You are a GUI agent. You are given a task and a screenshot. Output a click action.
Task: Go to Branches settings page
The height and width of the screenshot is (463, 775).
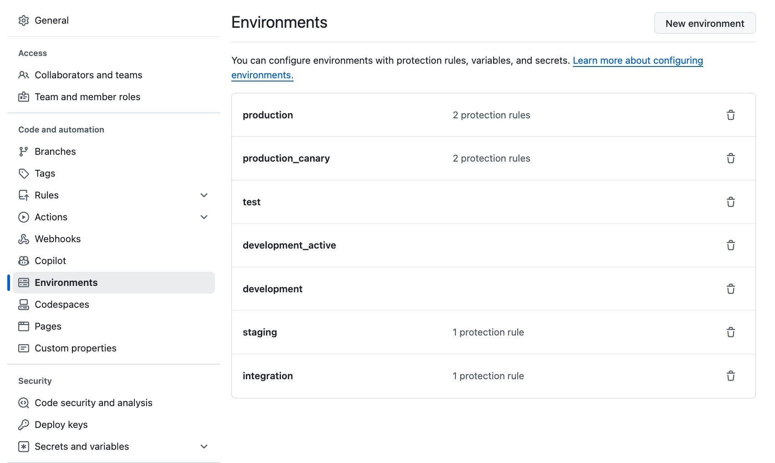point(55,152)
